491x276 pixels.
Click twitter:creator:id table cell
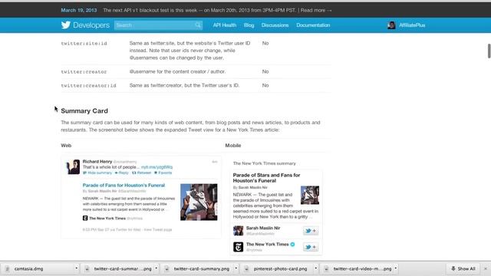89,85
